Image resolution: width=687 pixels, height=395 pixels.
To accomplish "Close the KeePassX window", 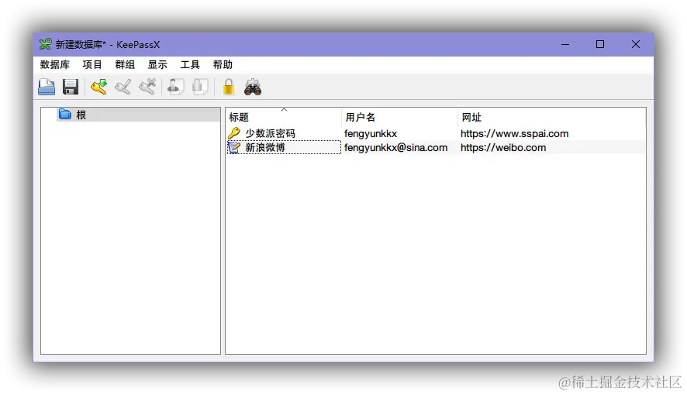I will point(636,44).
